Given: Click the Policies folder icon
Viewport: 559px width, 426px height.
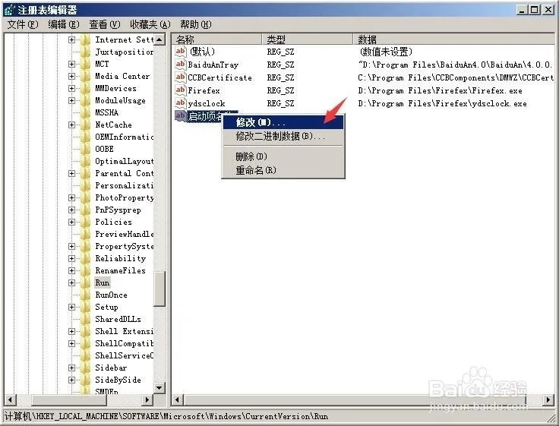Looking at the screenshot, I should [86, 222].
